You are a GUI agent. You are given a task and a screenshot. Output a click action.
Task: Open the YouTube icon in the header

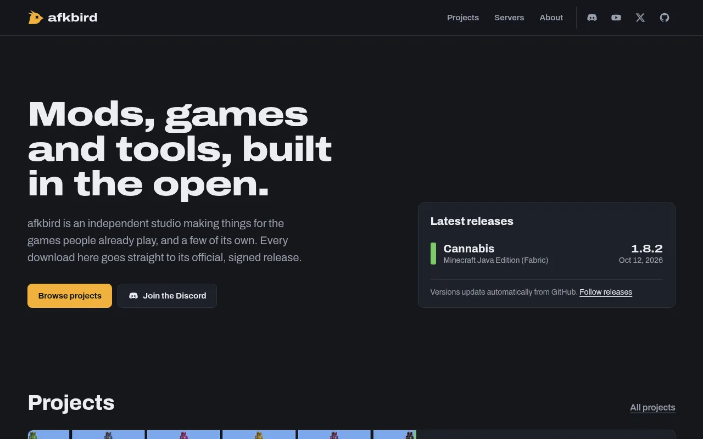pos(616,18)
